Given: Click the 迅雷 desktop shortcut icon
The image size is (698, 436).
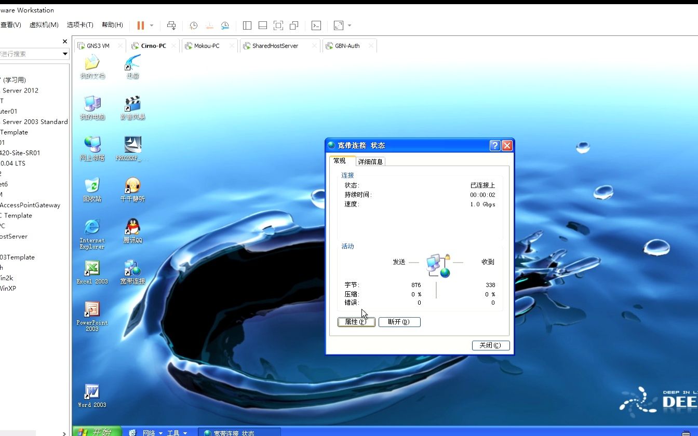Looking at the screenshot, I should pyautogui.click(x=132, y=67).
